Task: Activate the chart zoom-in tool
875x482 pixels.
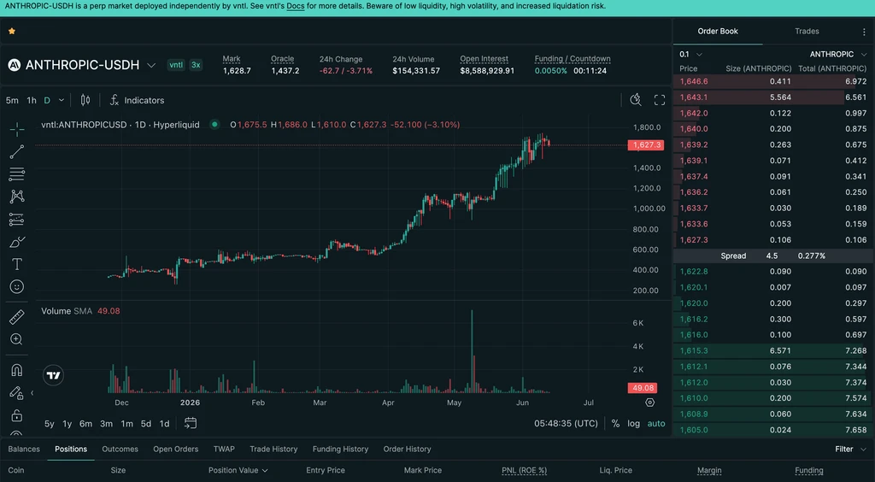Action: (x=17, y=339)
